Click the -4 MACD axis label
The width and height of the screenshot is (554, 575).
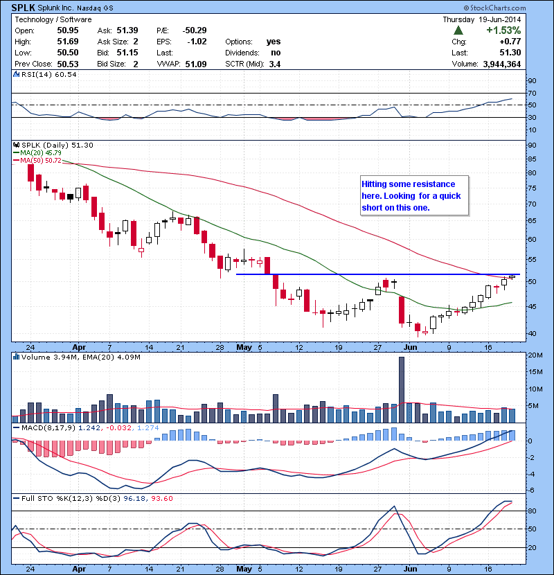pyautogui.click(x=531, y=474)
